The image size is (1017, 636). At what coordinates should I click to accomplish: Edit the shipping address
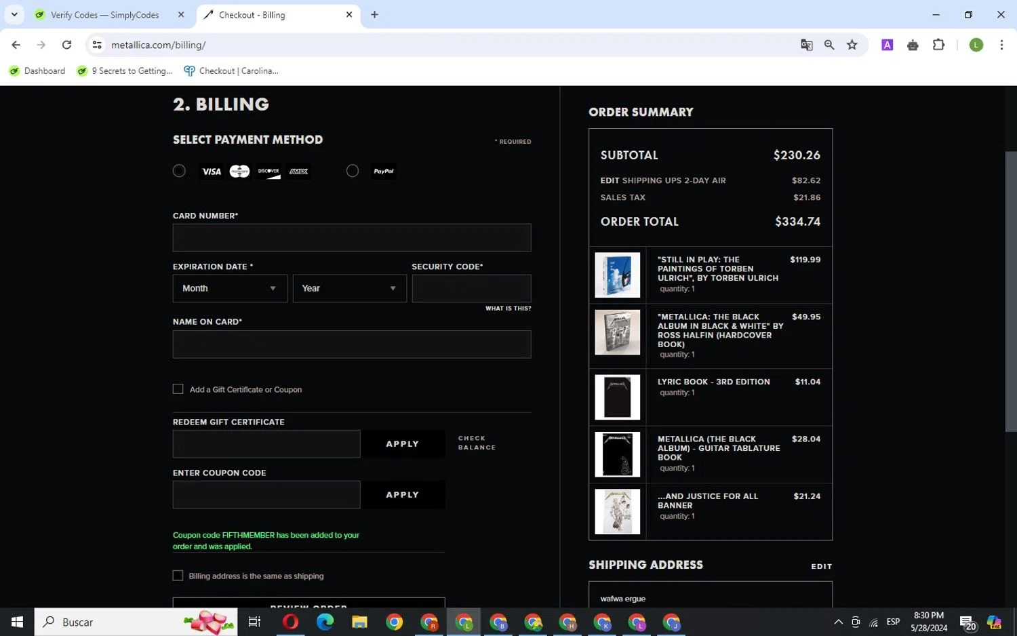pyautogui.click(x=821, y=566)
